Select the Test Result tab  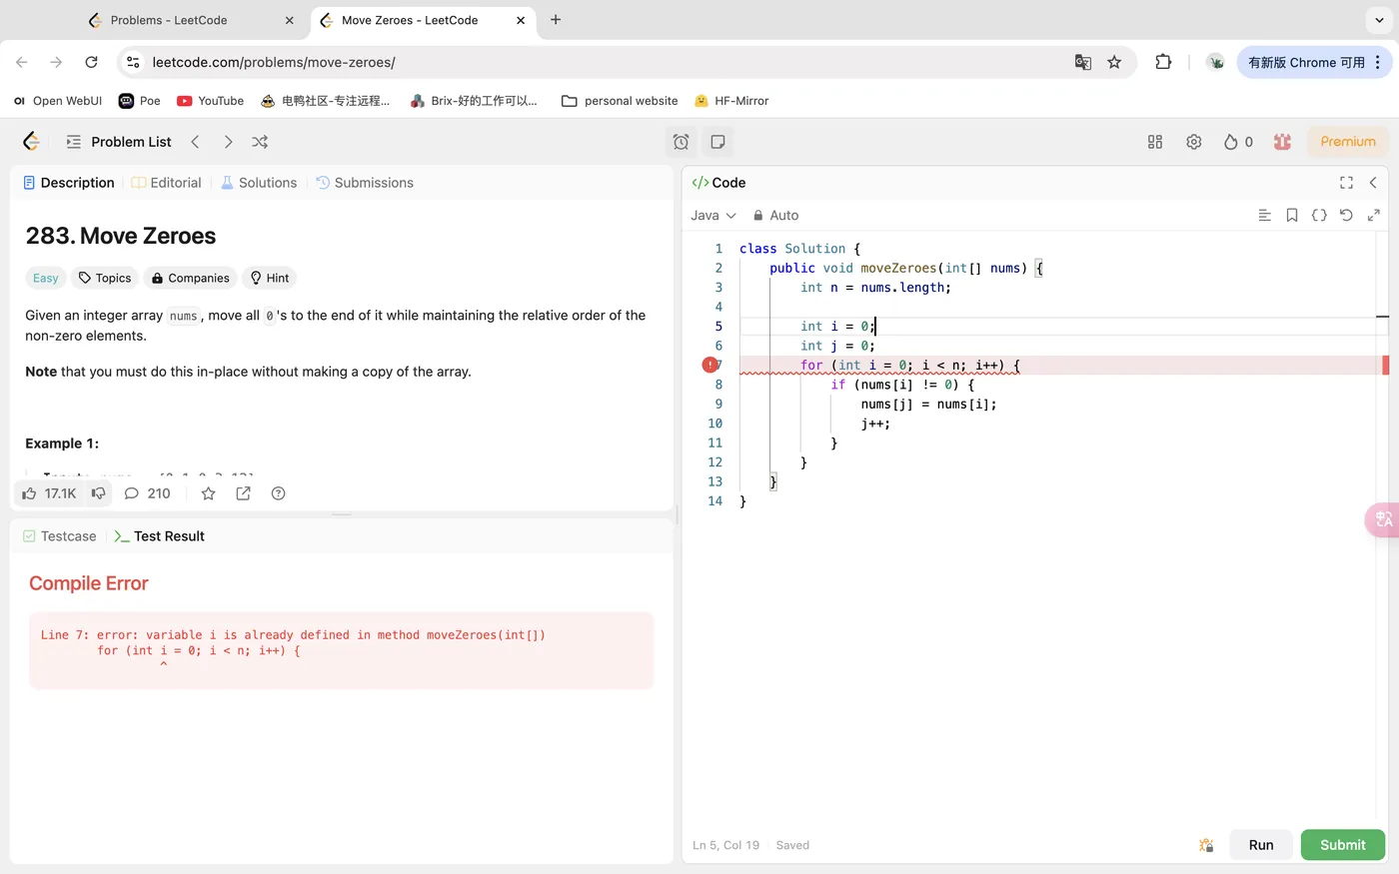(x=159, y=536)
